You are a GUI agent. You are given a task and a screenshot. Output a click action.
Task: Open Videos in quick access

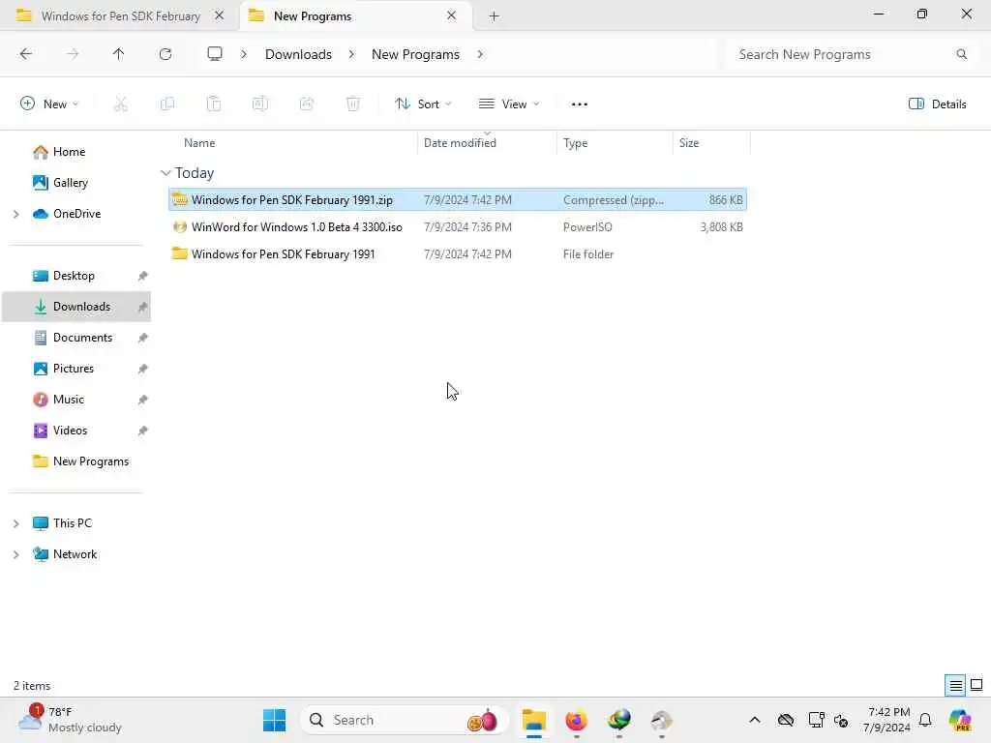click(x=70, y=431)
